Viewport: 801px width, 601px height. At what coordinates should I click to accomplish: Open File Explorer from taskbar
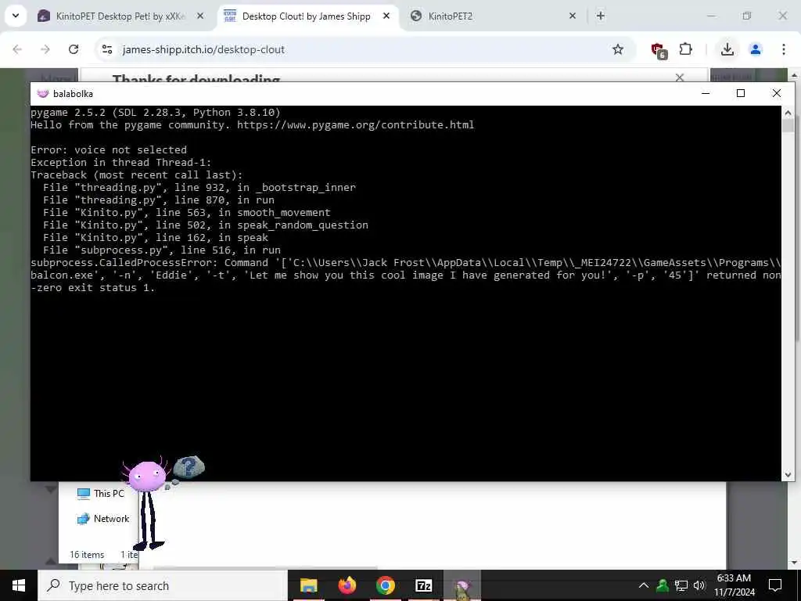[x=308, y=585]
